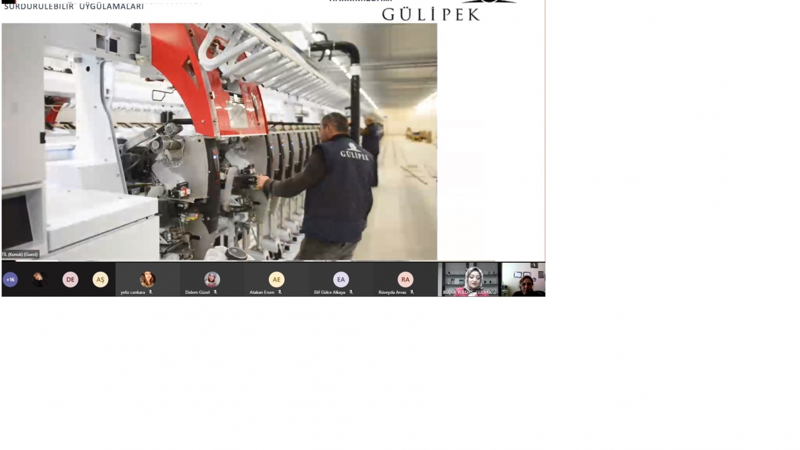
Task: Click the shared factory machine photo
Action: tap(219, 141)
